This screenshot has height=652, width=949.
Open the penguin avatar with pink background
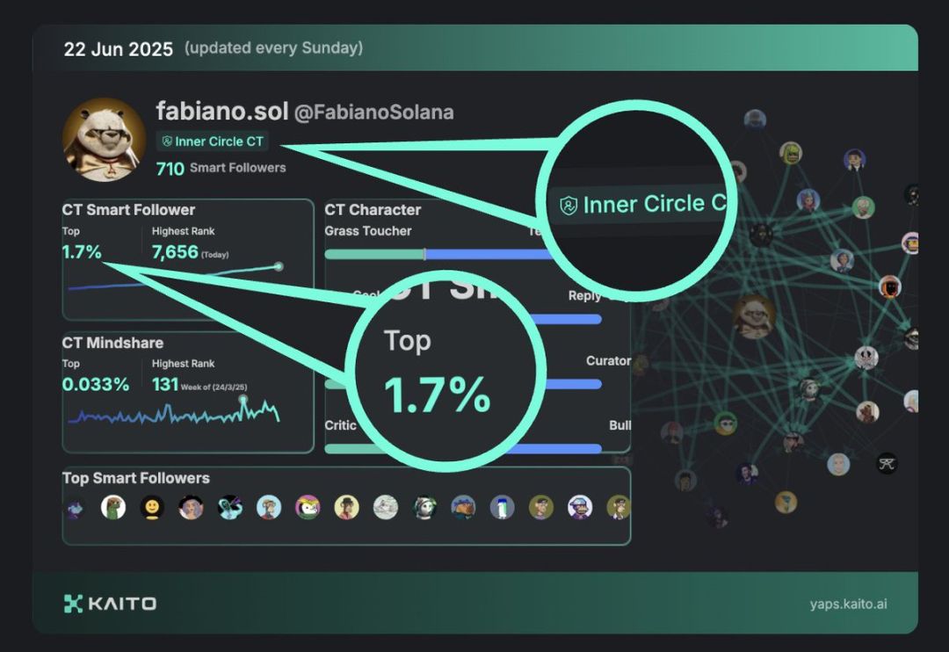click(308, 507)
